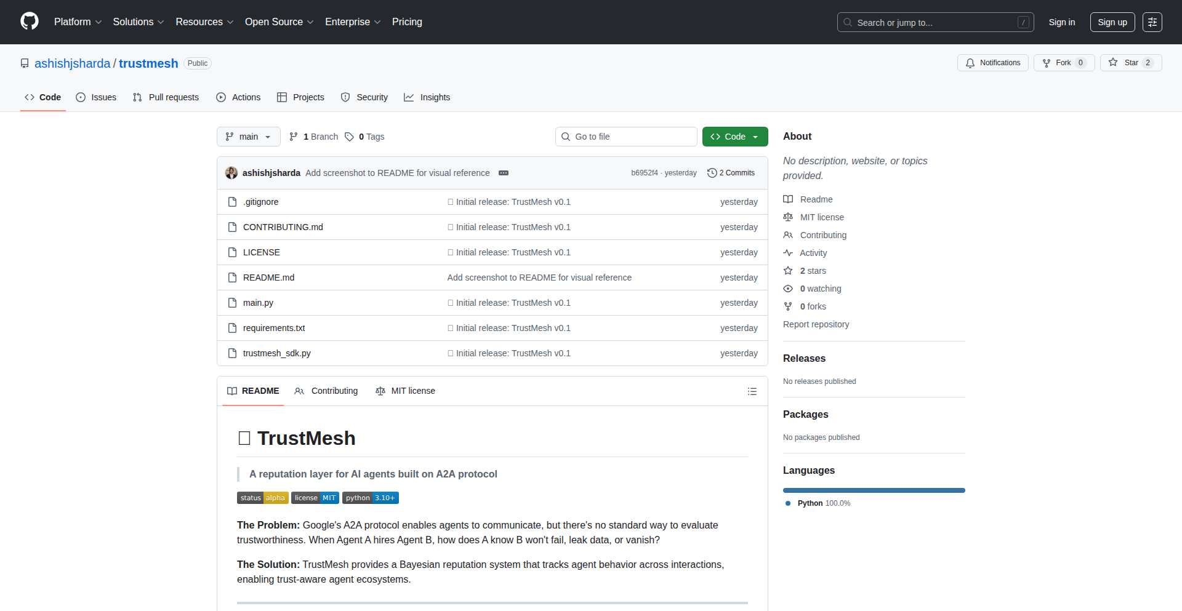Open the trustmesh_sdk.py file
This screenshot has width=1182, height=611.
(276, 353)
